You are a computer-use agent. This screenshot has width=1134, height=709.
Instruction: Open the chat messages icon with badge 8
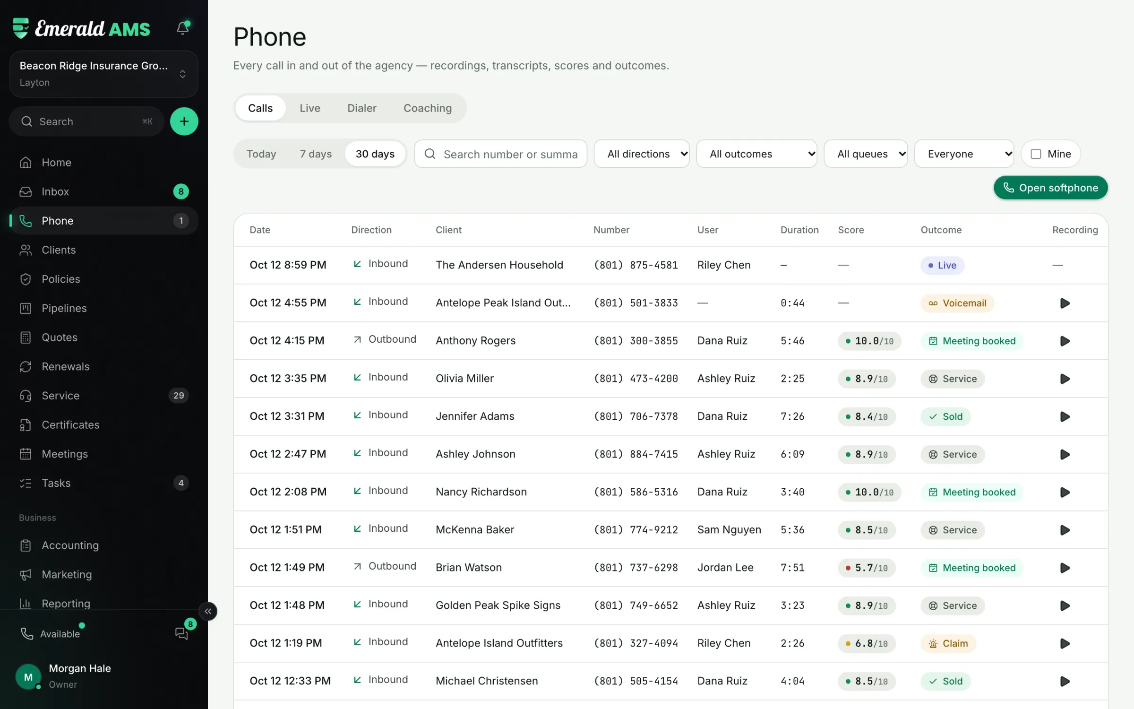click(x=182, y=633)
